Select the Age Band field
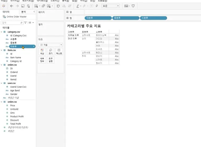 15,91
